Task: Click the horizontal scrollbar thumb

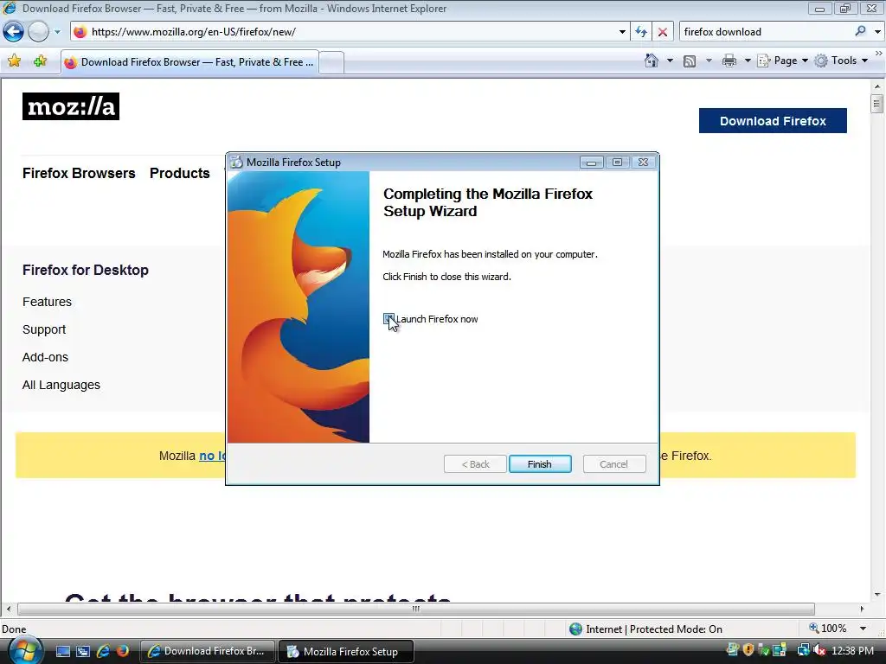Action: (416, 609)
